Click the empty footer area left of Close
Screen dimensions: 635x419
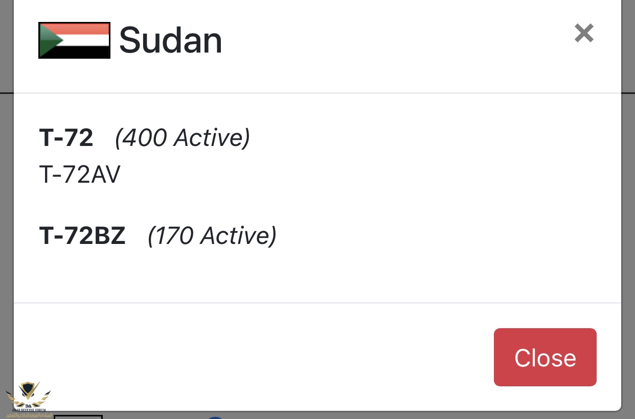256,357
